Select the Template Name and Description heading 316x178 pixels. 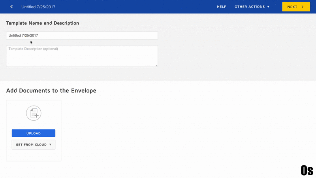[x=43, y=23]
